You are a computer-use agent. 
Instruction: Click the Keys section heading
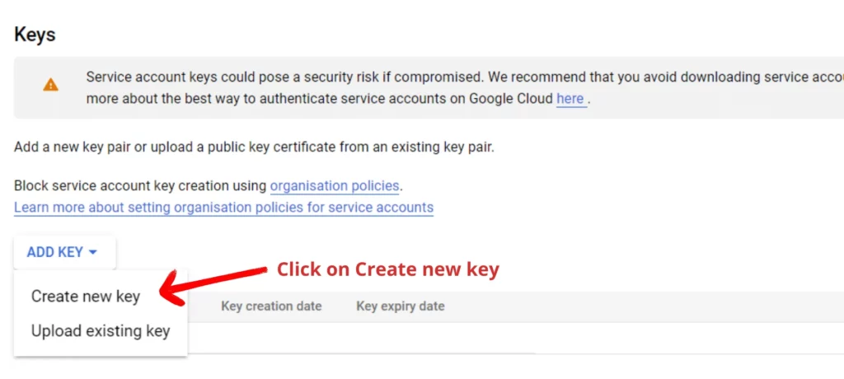[x=35, y=35]
